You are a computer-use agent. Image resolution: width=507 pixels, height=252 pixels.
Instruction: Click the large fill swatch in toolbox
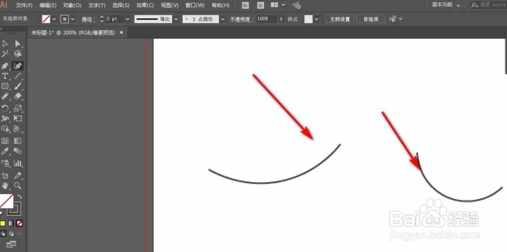tap(6, 201)
